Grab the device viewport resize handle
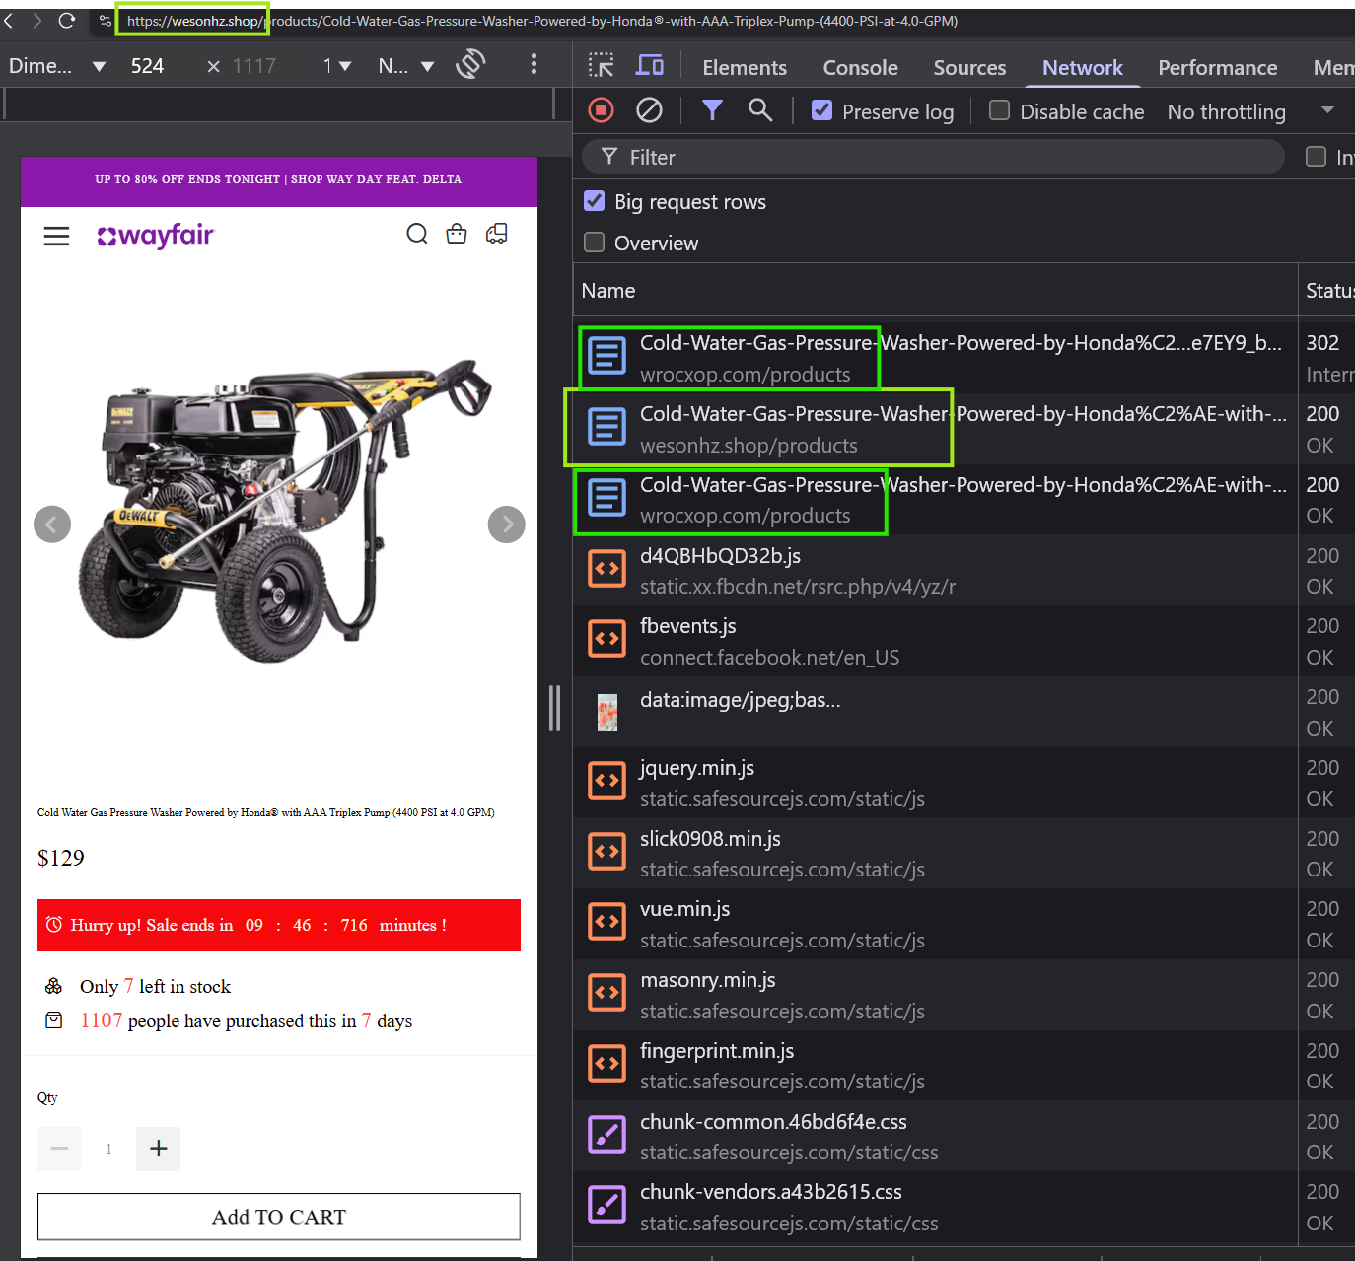Screen dimensions: 1355x1261 pyautogui.click(x=554, y=708)
